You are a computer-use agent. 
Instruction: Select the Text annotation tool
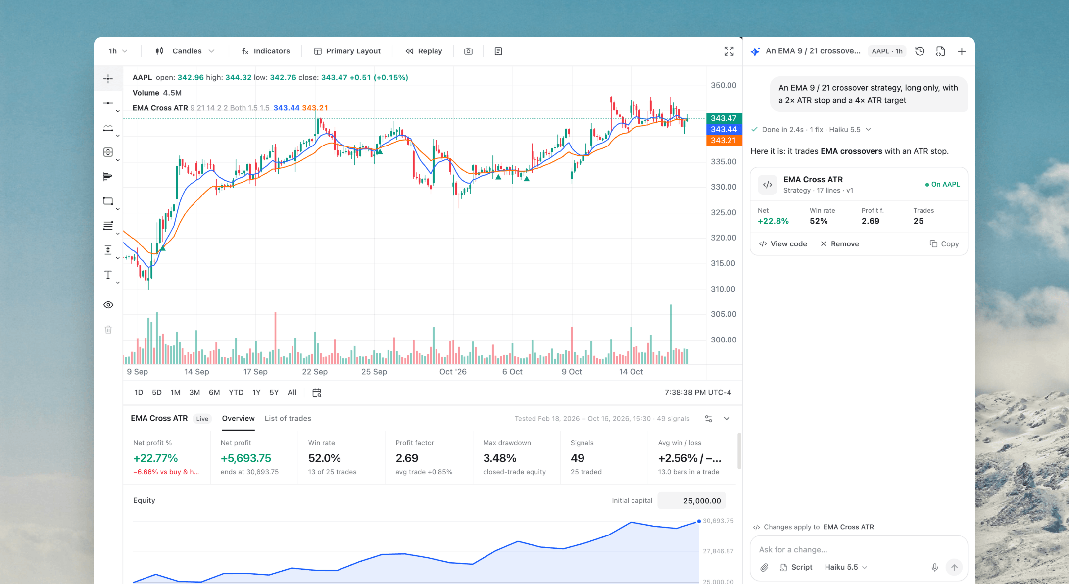coord(108,275)
